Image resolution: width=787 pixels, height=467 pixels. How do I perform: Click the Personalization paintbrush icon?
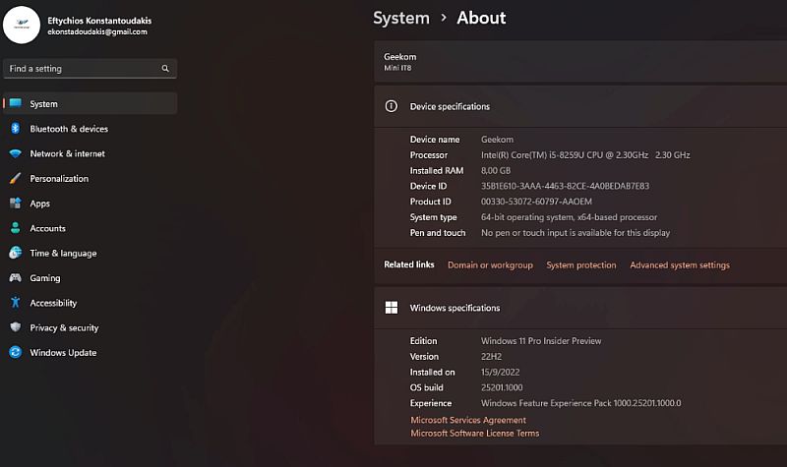[16, 178]
